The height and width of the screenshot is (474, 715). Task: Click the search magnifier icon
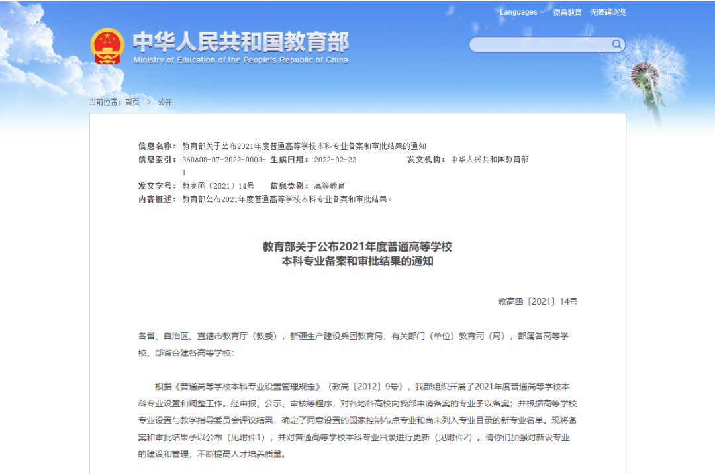coord(616,44)
